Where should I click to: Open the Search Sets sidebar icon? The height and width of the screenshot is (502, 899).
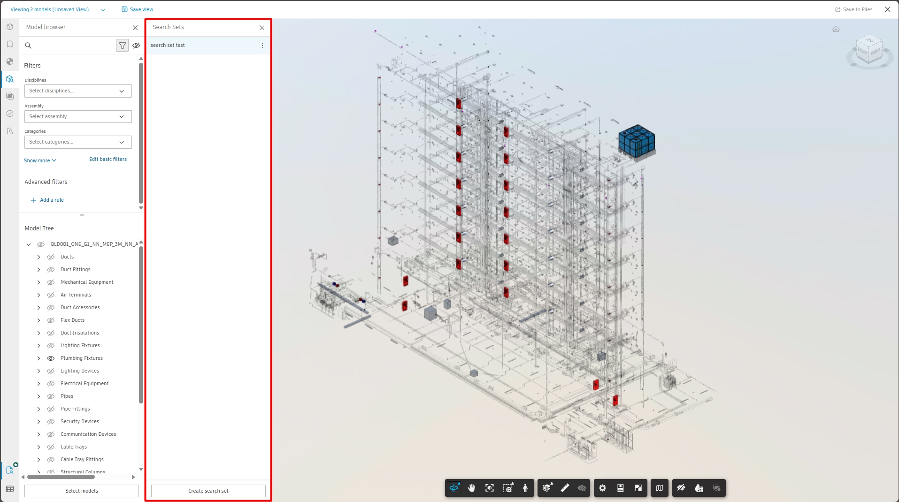tap(10, 470)
